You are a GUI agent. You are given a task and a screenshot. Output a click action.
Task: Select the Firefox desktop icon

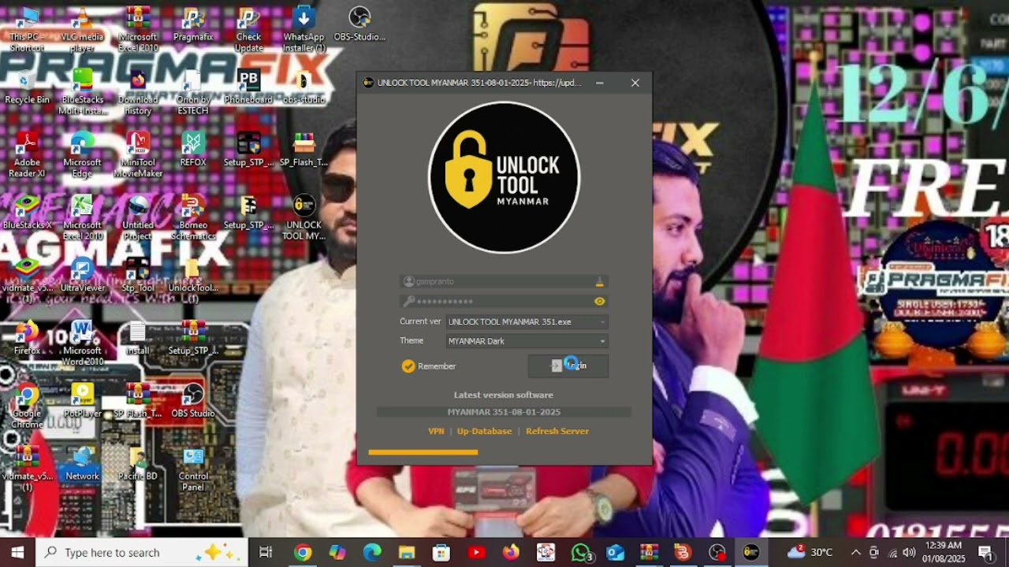27,338
